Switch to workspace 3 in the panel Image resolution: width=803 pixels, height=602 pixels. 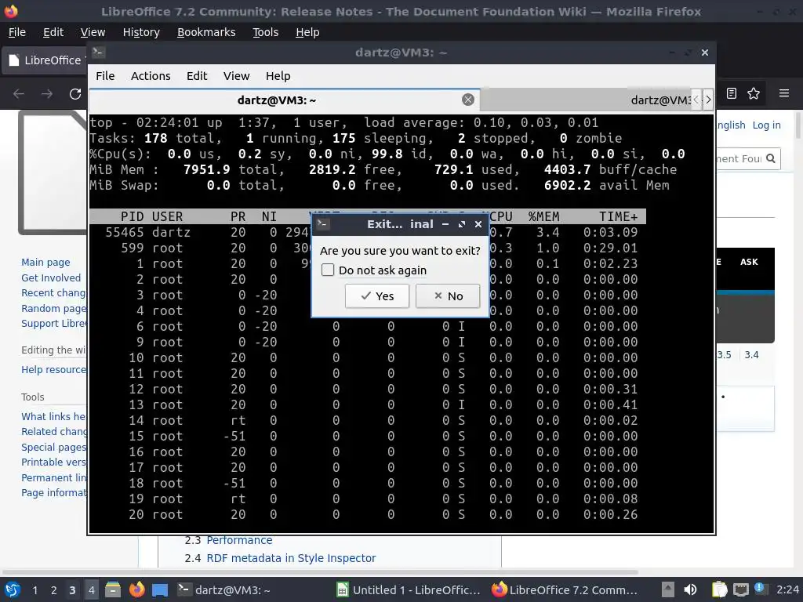72,590
